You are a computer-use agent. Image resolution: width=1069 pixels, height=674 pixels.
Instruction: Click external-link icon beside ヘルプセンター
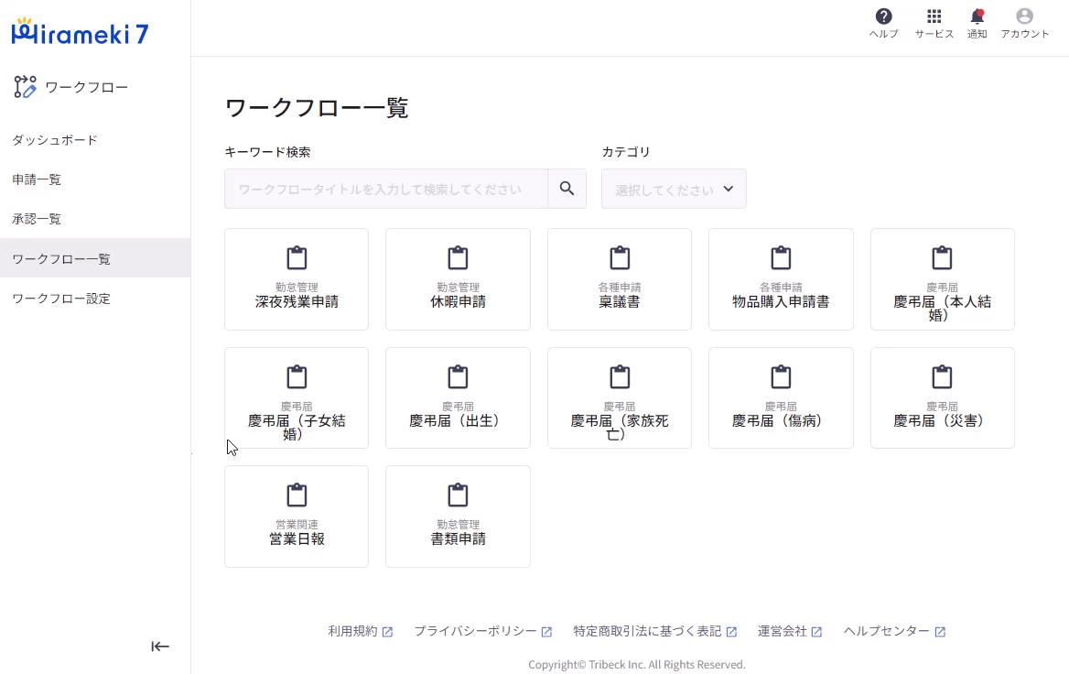tap(939, 632)
